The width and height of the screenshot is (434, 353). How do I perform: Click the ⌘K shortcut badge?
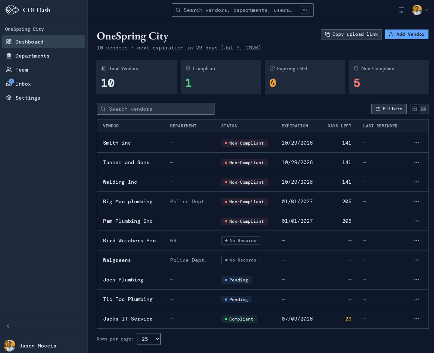click(305, 10)
